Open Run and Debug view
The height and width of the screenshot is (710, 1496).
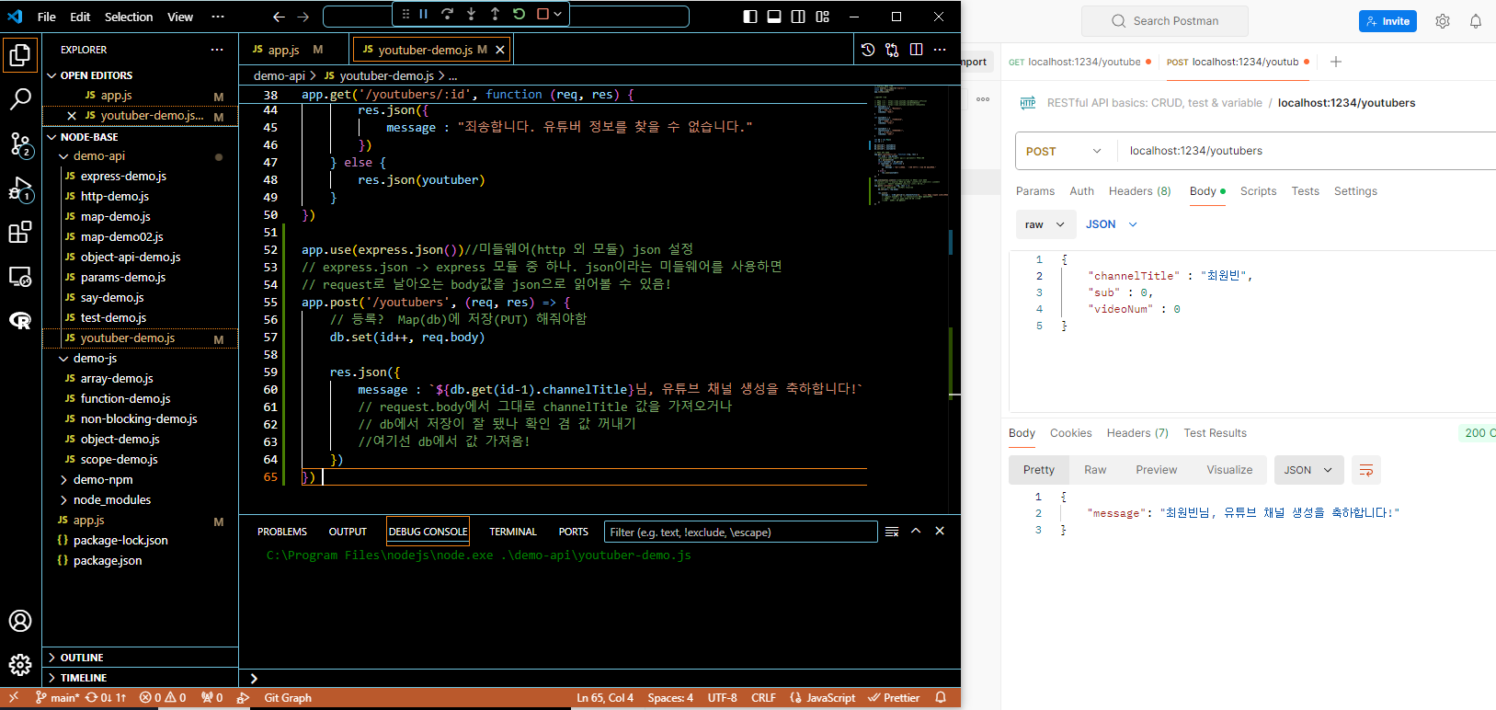click(20, 189)
